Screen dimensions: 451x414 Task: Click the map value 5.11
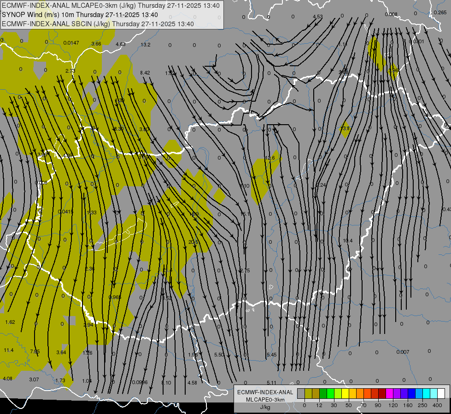tap(271, 383)
